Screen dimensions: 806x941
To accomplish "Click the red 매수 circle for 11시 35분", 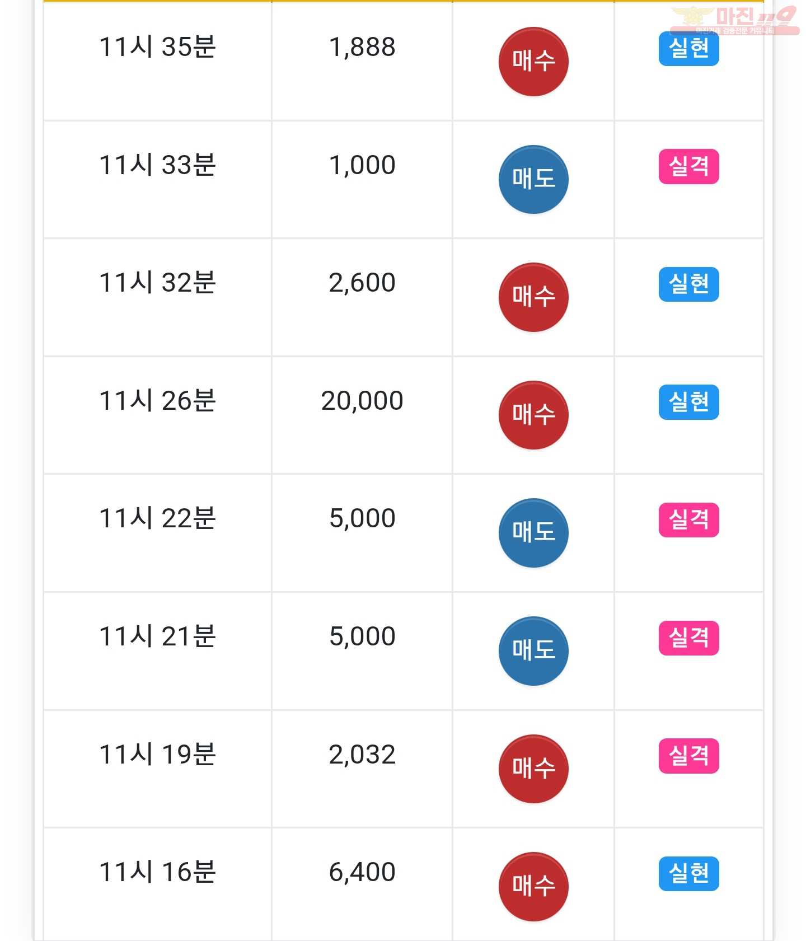I will [533, 62].
